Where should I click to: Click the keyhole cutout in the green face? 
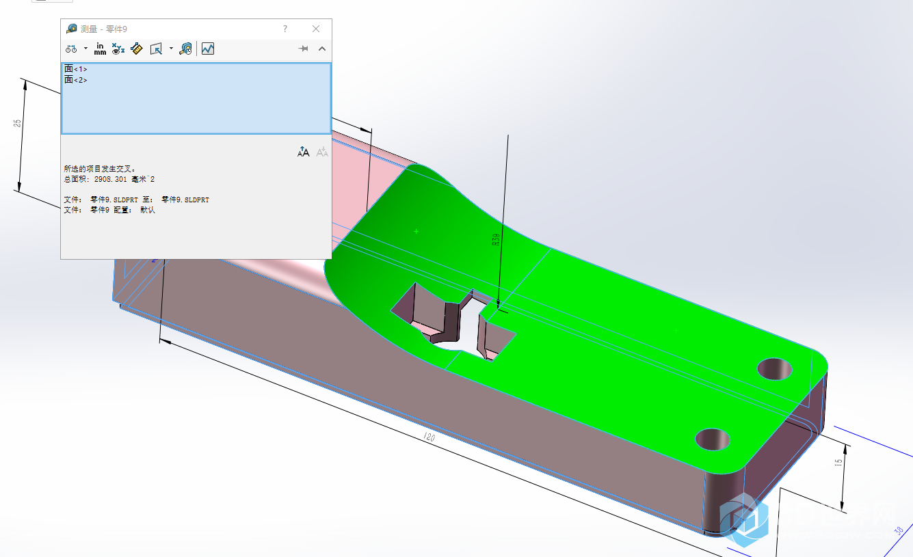coord(454,323)
